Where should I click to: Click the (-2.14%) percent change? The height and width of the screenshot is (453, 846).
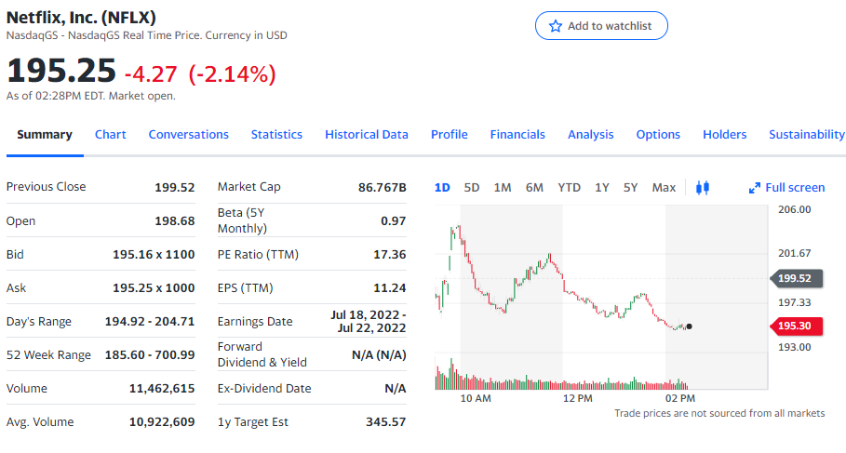point(232,73)
